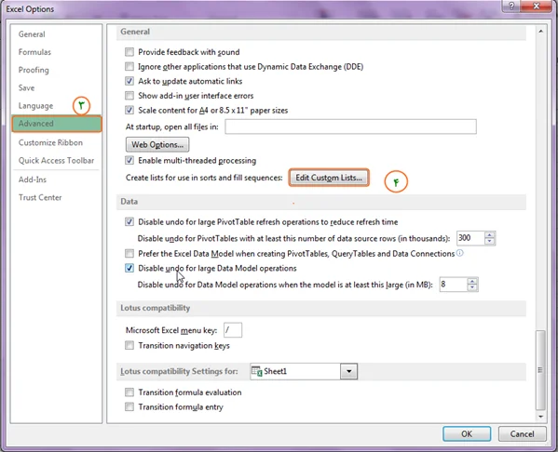Enable Provide feedback with sound
This screenshot has width=558, height=452.
(129, 52)
